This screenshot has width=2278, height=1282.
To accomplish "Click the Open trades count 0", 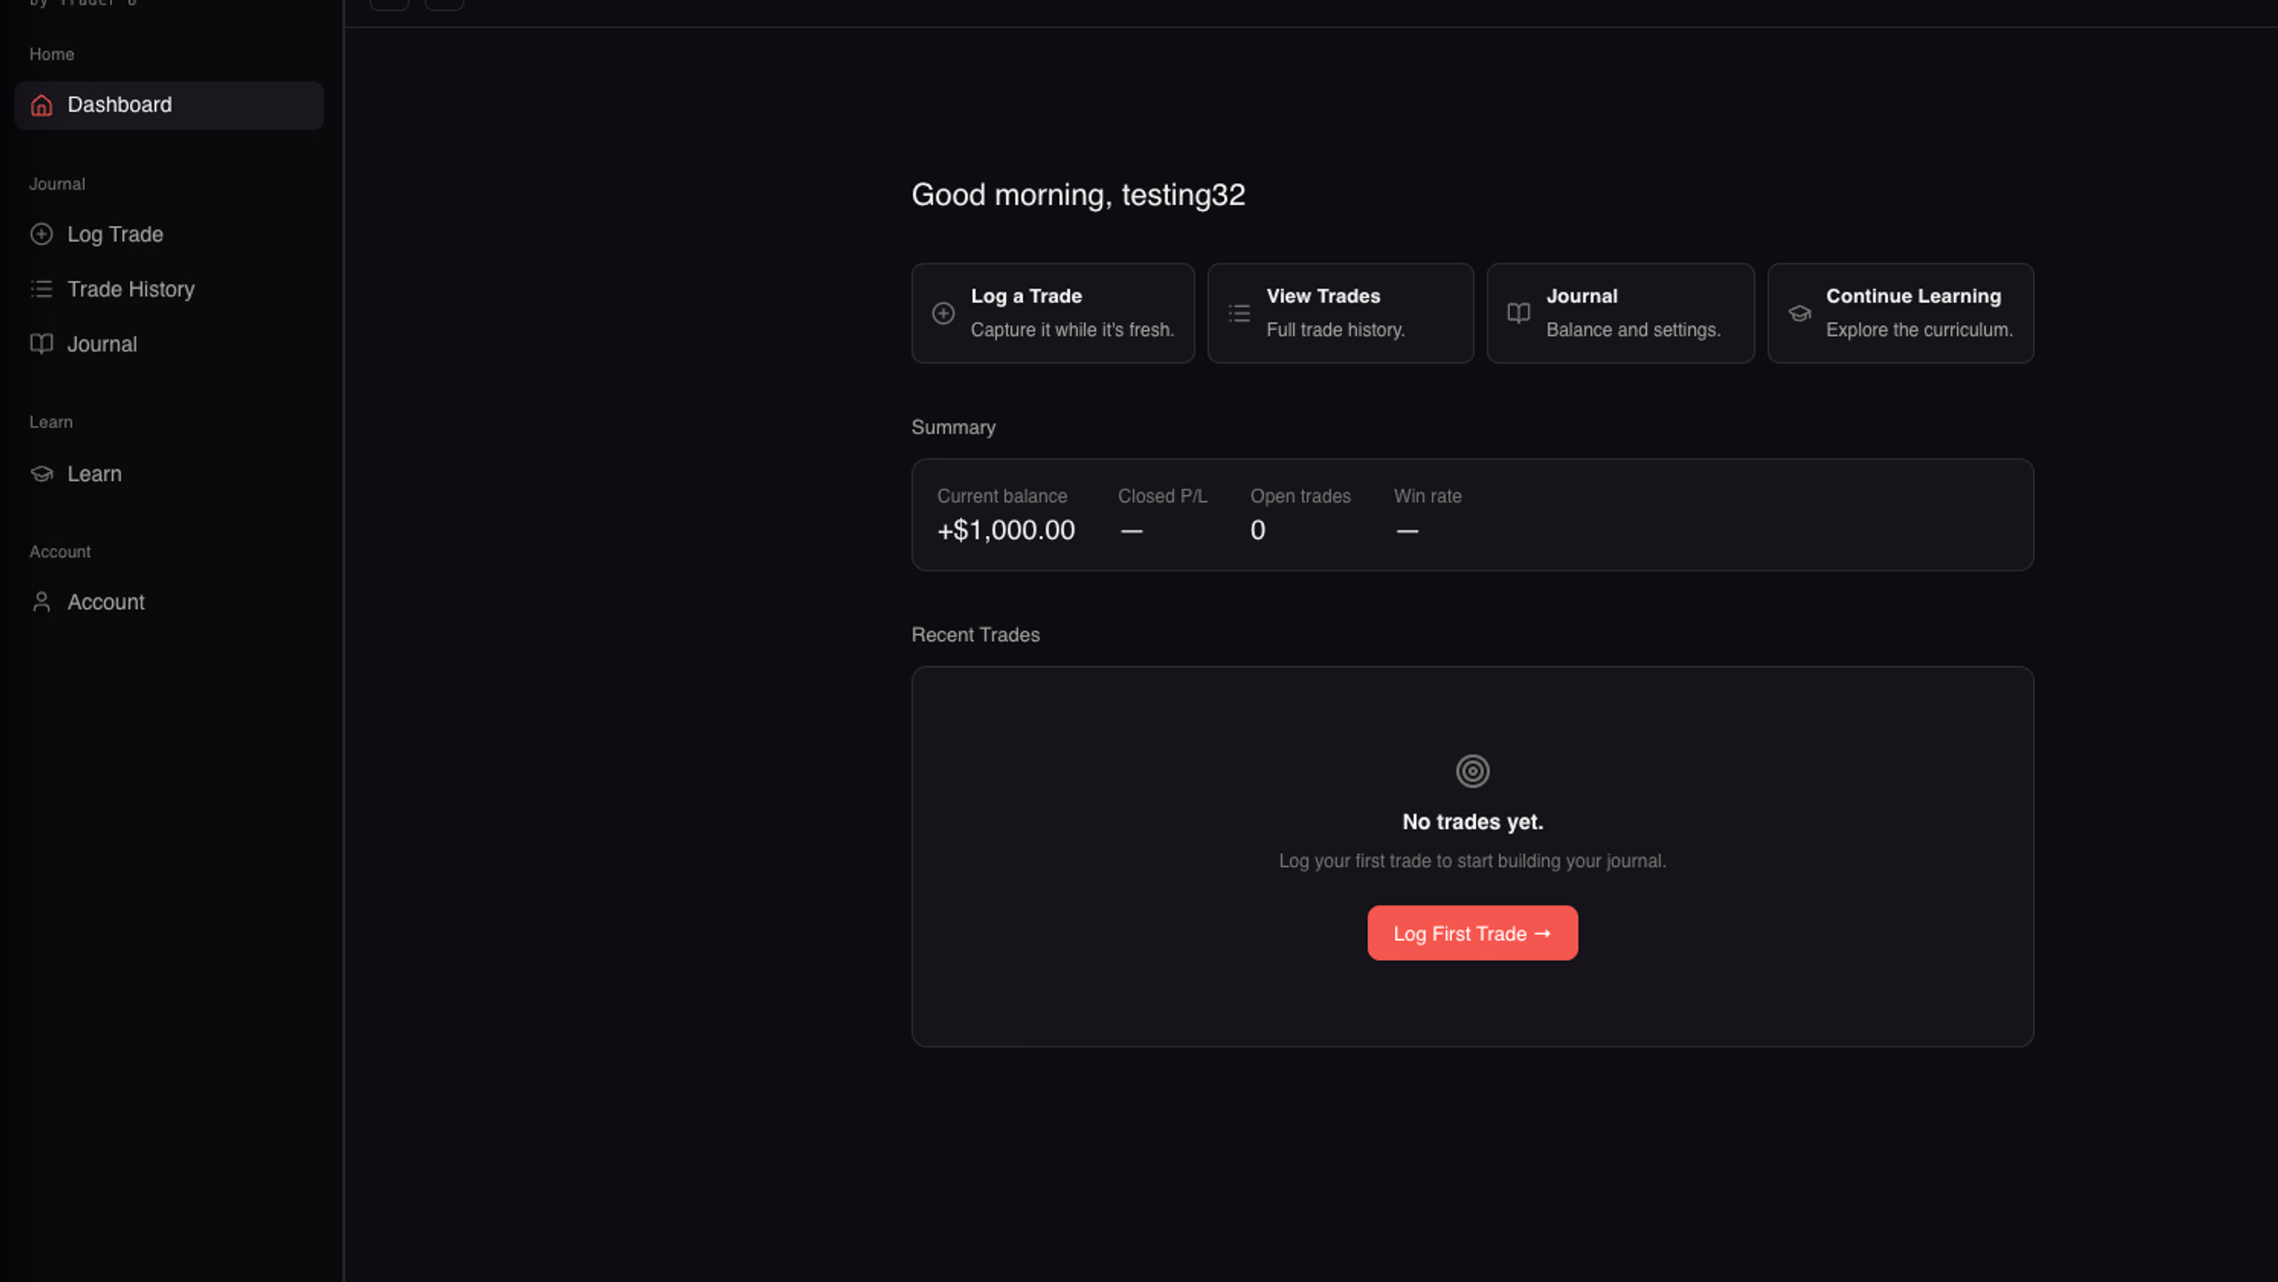I will tap(1258, 531).
